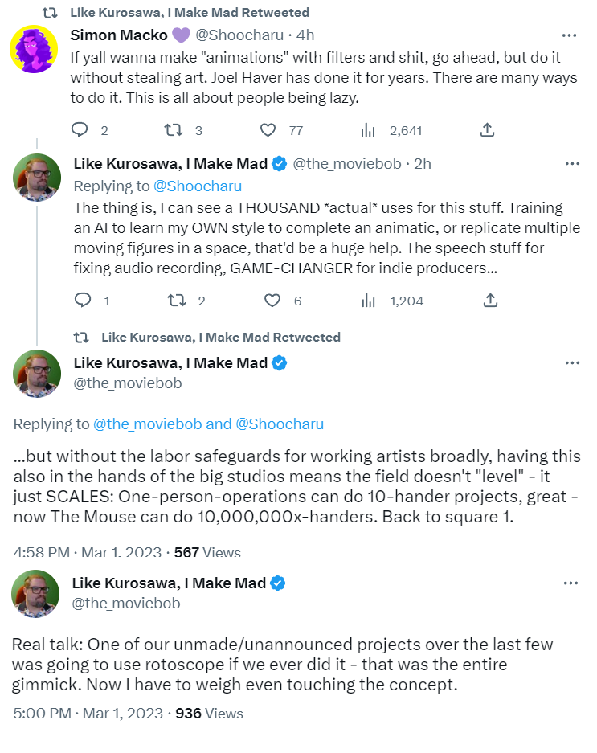Open more options for Simon Macko's tweet
Viewport: 597px width, 753px height.
pos(569,35)
